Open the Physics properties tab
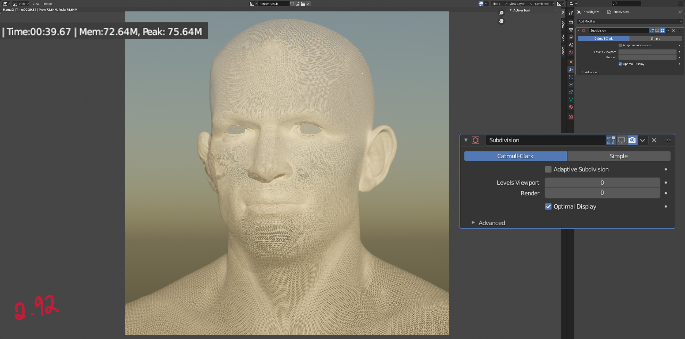Image resolution: width=685 pixels, height=339 pixels. pos(571,85)
